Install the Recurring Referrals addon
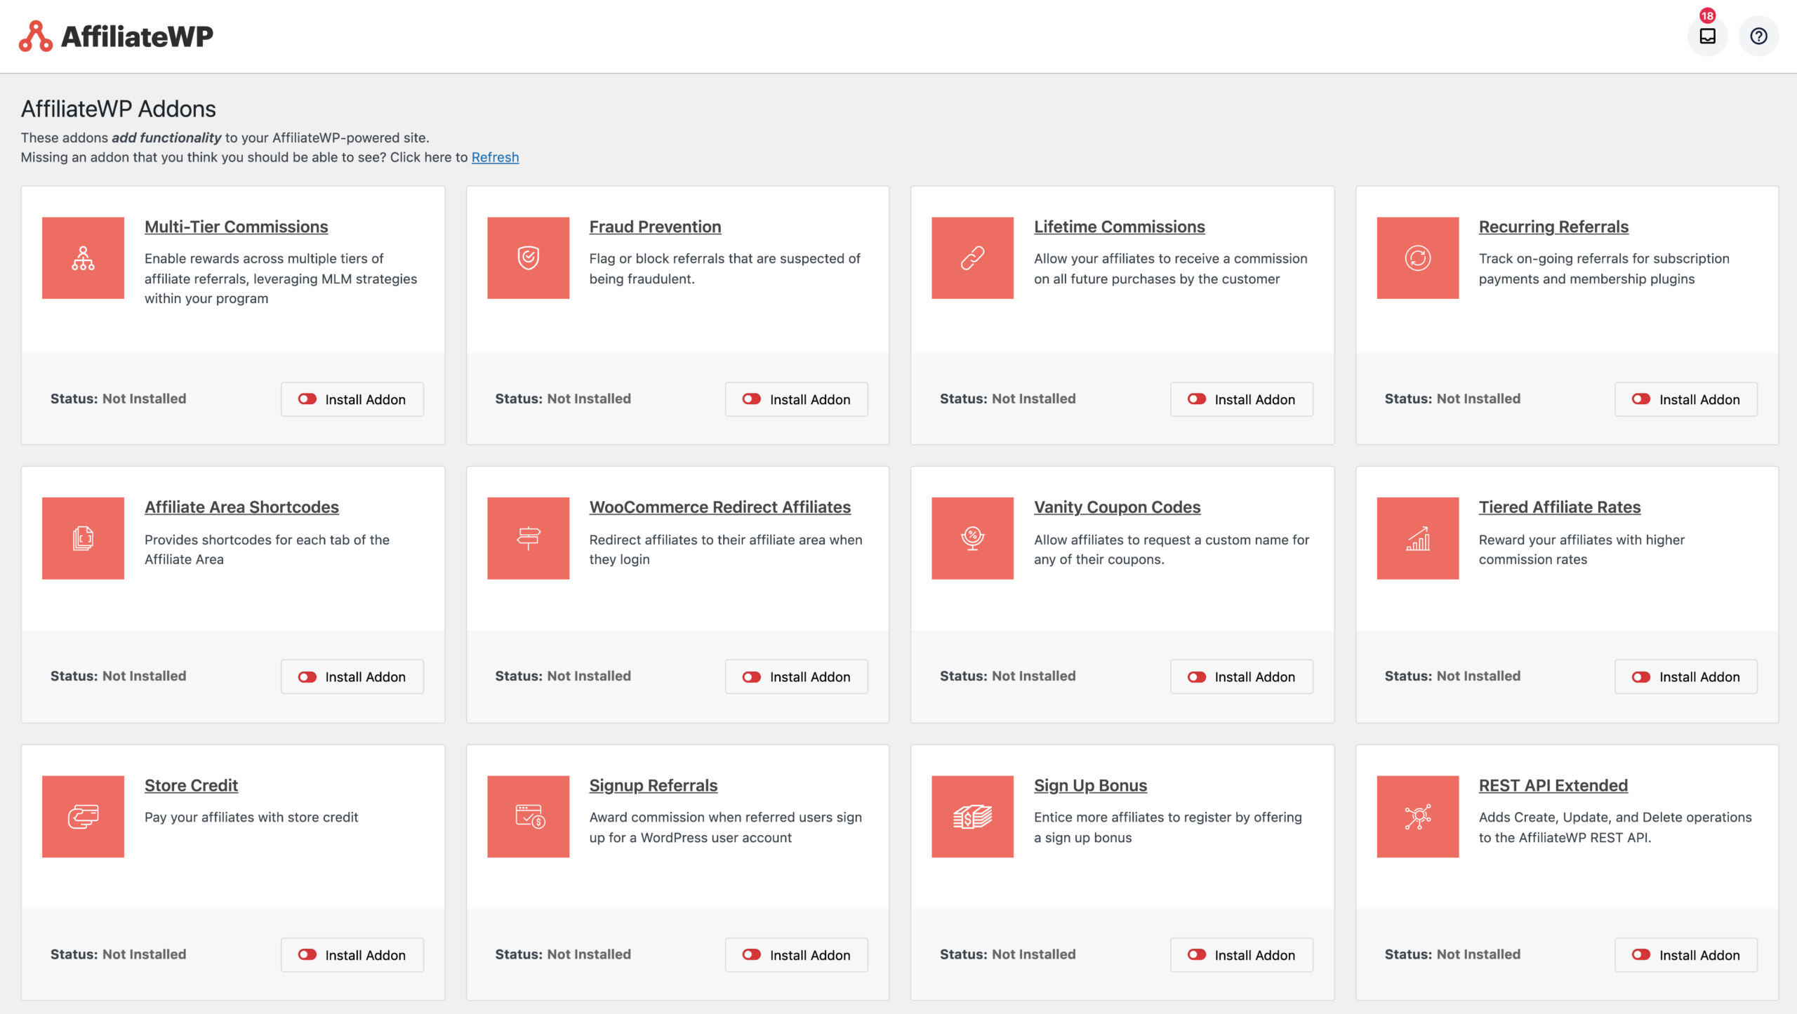This screenshot has height=1014, width=1797. coord(1685,399)
